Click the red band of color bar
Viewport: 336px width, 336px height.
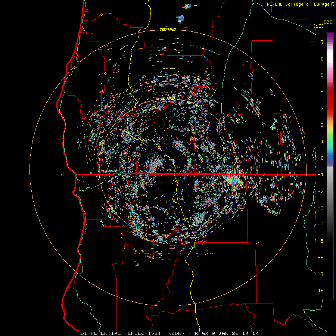click(330, 101)
